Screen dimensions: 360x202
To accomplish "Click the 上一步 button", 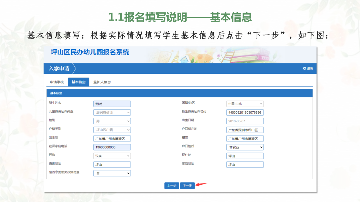I will click(171, 186).
